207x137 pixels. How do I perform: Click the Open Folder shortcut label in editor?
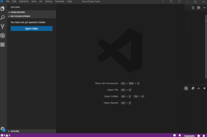[111, 96]
